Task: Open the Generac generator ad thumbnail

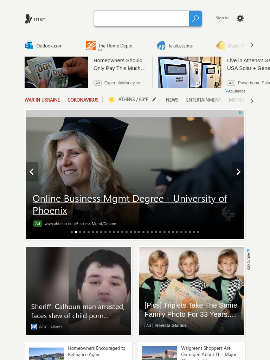Action: pos(190,72)
